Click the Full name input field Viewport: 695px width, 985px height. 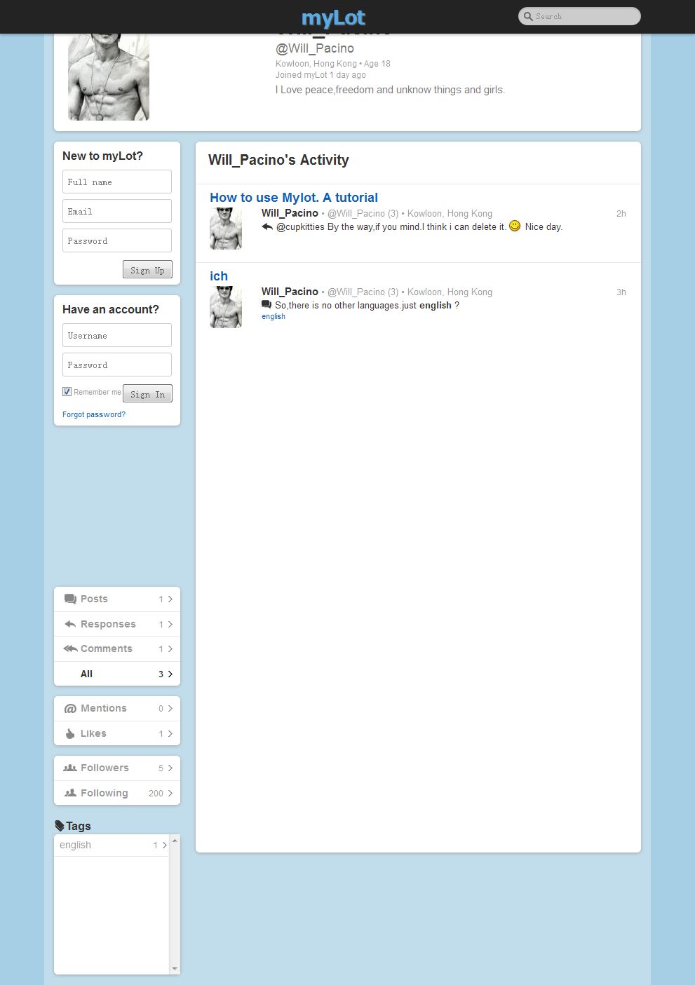pos(117,182)
